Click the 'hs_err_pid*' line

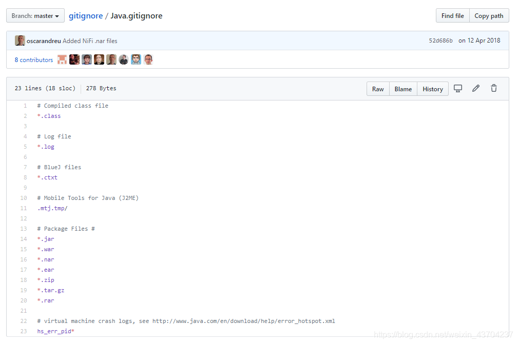[x=56, y=331]
